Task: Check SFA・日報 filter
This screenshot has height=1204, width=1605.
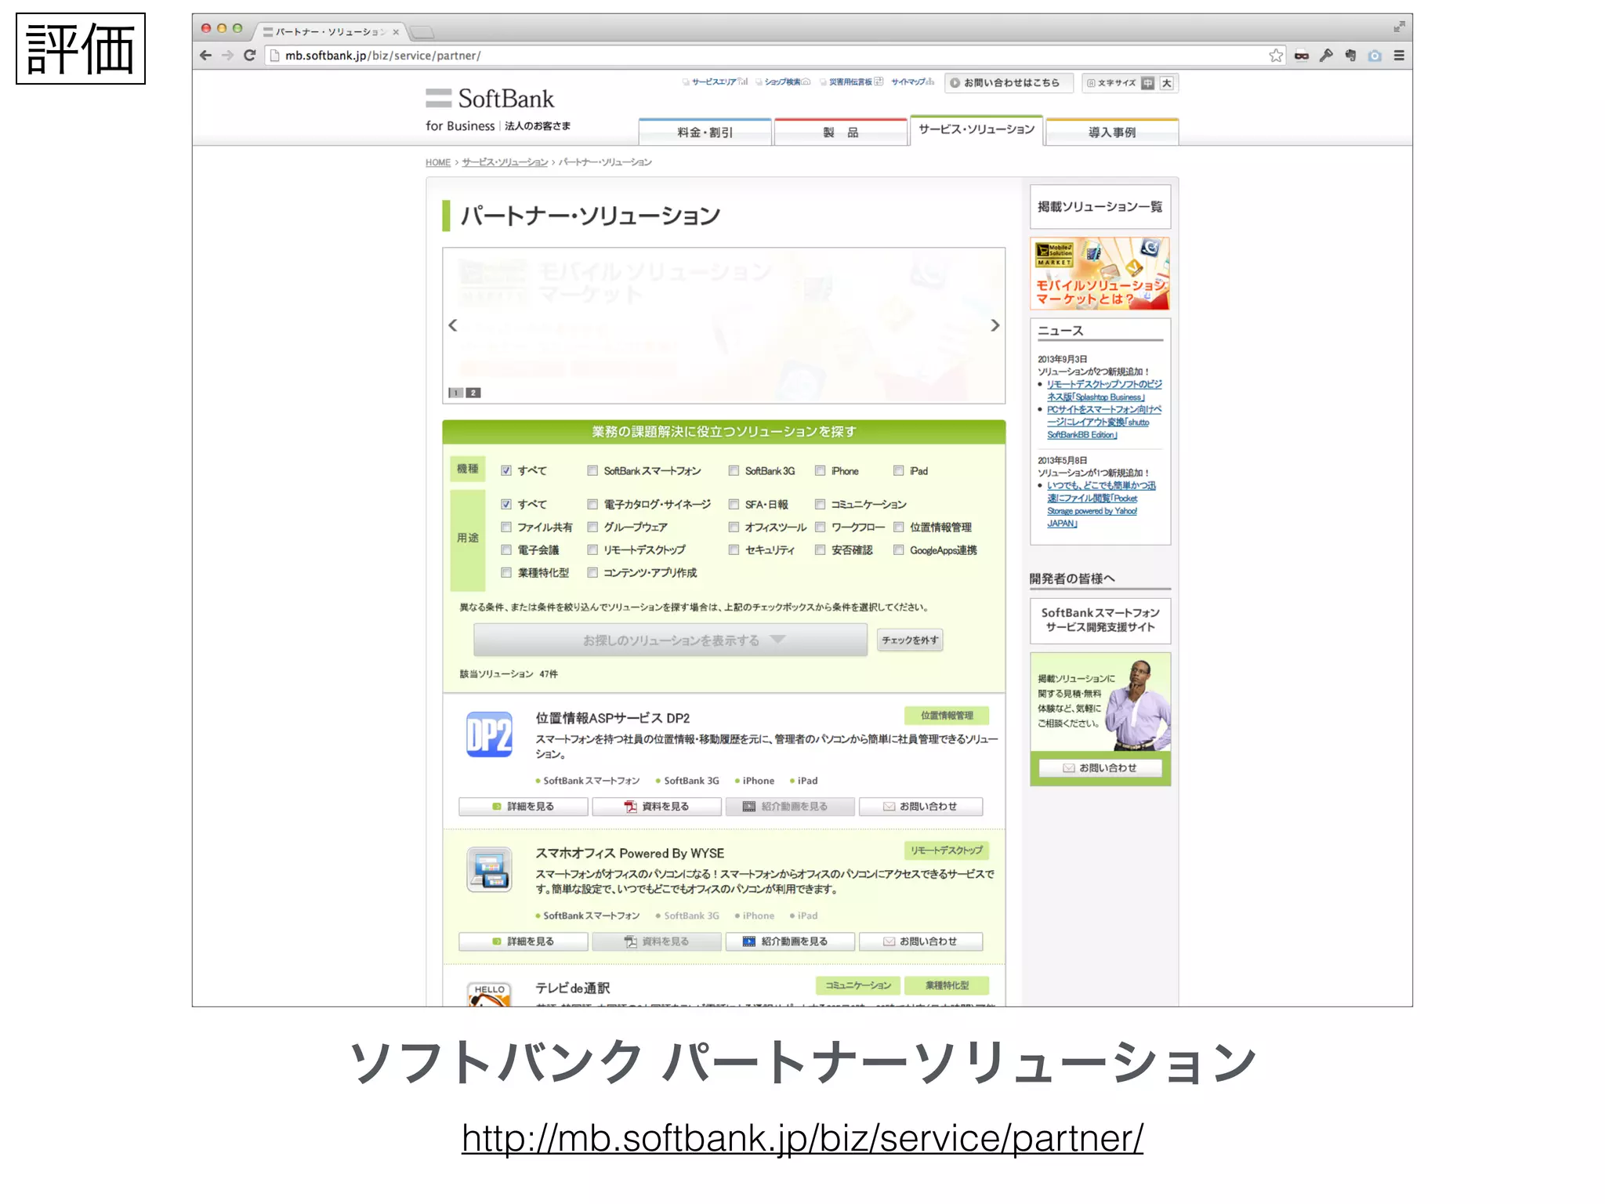Action: 734,505
